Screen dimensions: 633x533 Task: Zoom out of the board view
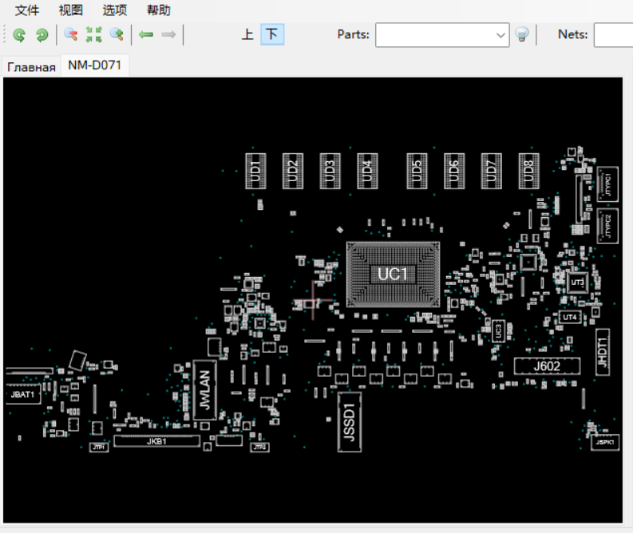click(71, 35)
